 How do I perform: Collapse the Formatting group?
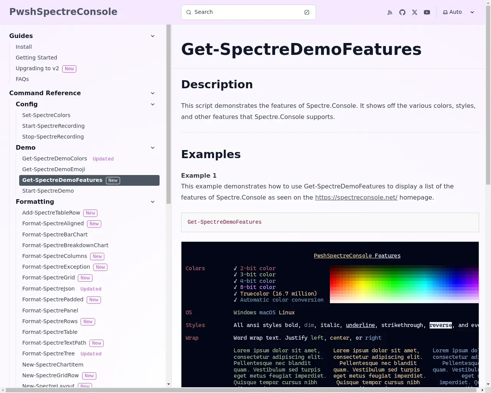[x=153, y=202]
